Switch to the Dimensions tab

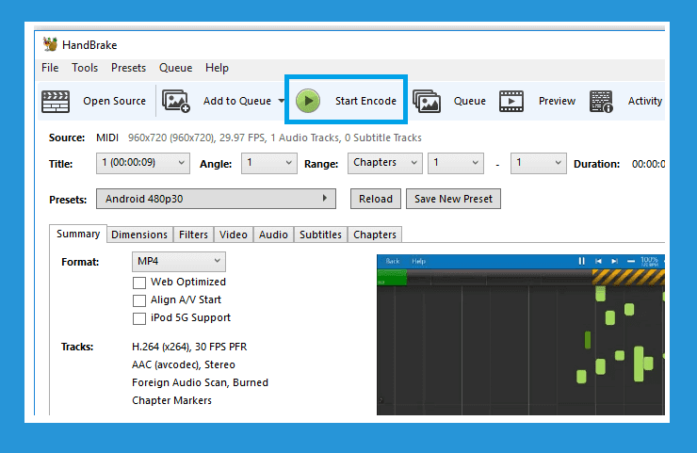click(139, 235)
